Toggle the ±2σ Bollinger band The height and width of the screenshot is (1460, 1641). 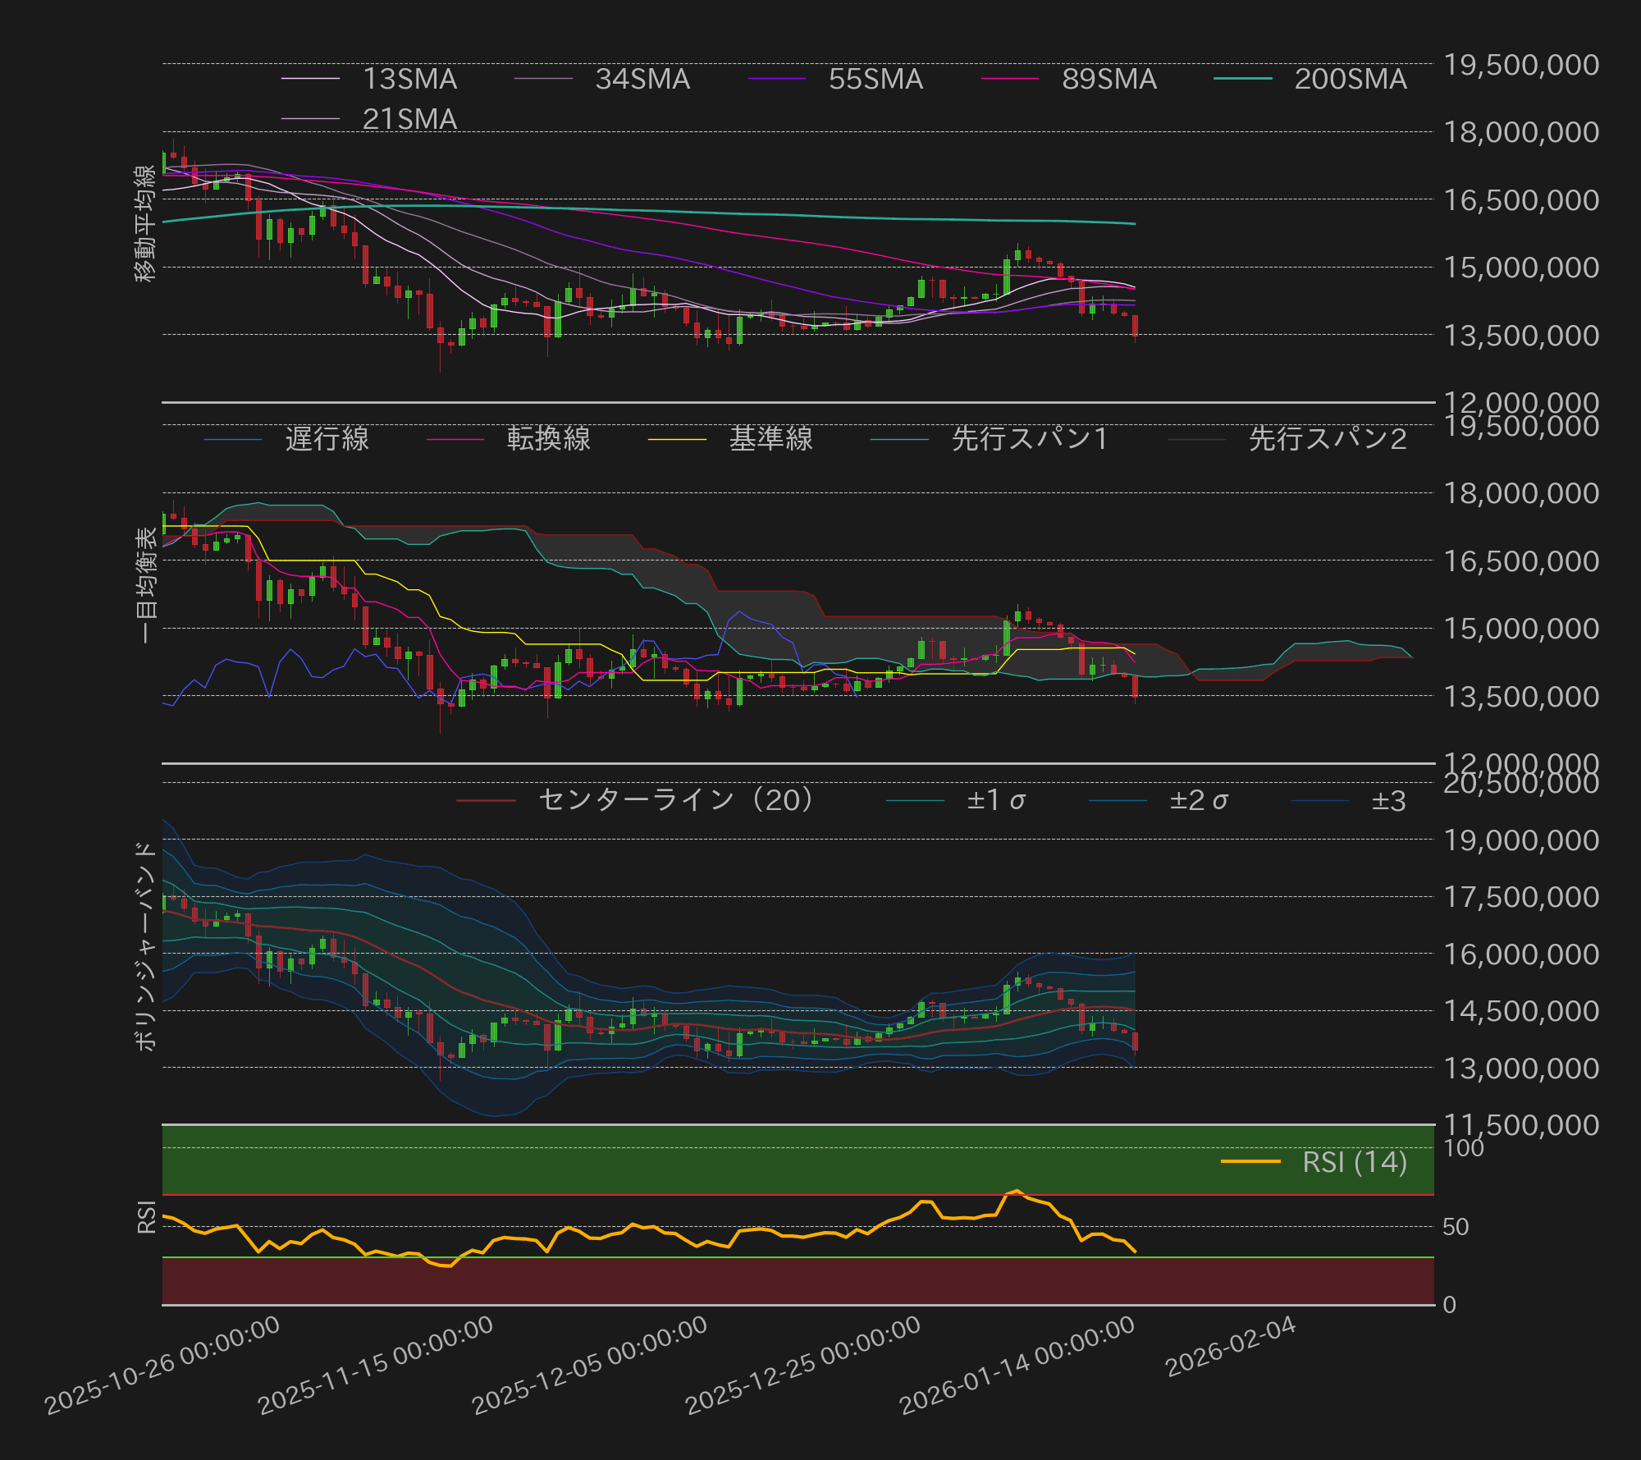(x=1199, y=799)
